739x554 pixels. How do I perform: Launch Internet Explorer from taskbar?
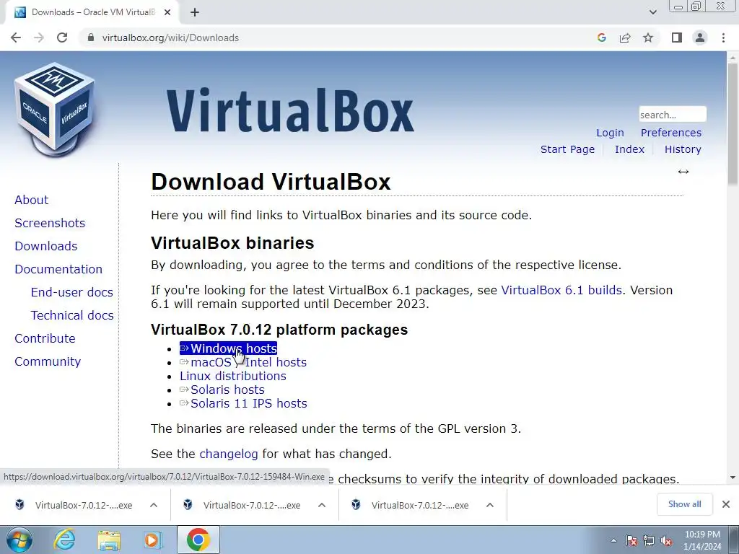pyautogui.click(x=64, y=540)
